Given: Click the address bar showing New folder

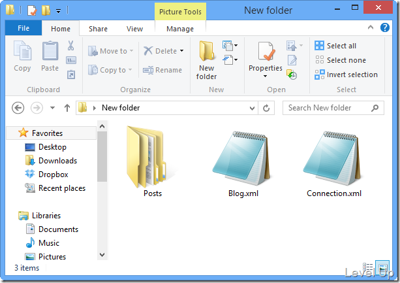Looking at the screenshot, I should tap(167, 108).
